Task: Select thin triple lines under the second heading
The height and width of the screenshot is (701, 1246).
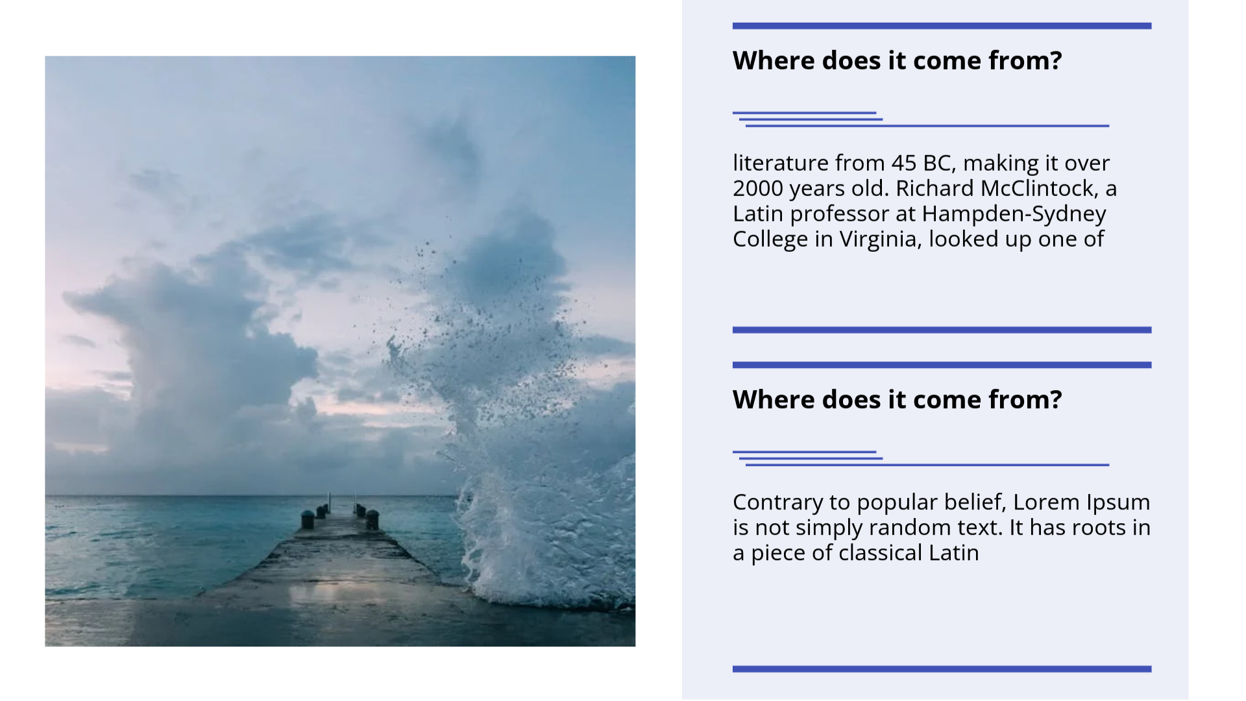Action: point(920,458)
